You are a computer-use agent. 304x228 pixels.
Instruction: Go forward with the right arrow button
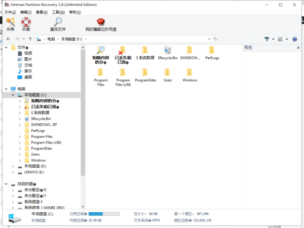pyautogui.click(x=17, y=39)
